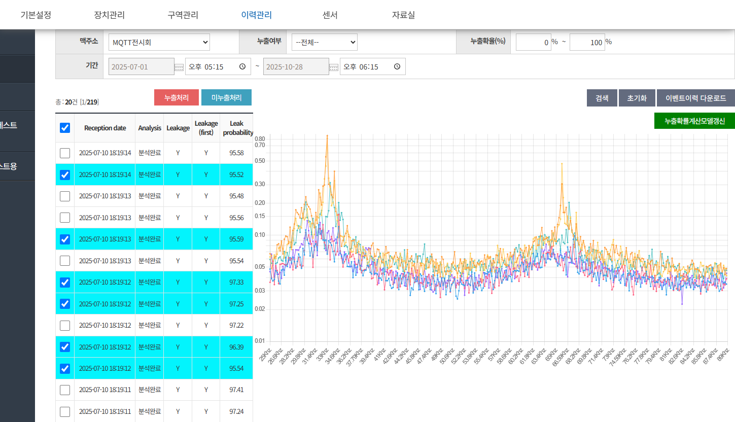Go to the 장치관리 menu
This screenshot has width=735, height=422.
click(x=109, y=15)
